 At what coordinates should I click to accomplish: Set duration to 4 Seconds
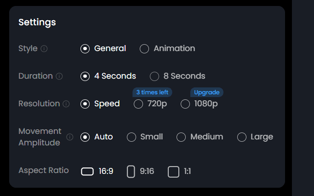[x=85, y=76]
